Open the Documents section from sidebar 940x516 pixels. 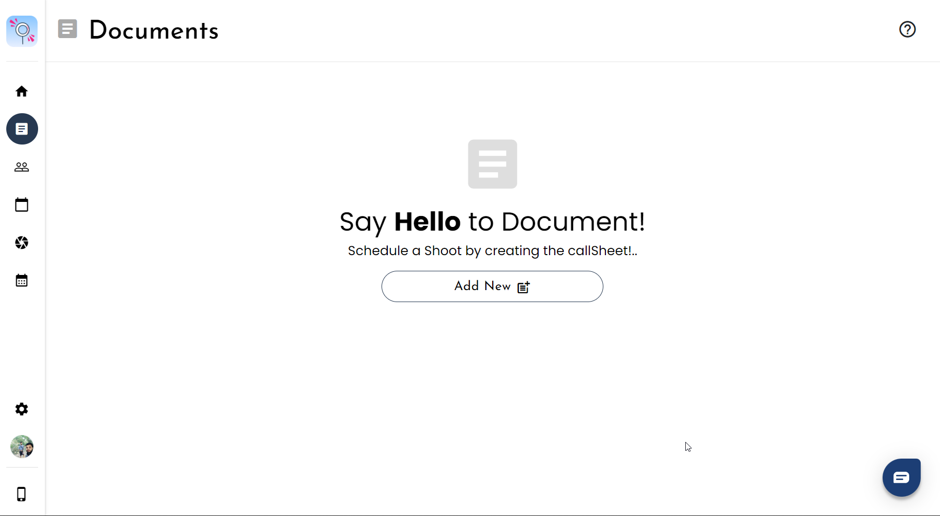pyautogui.click(x=22, y=129)
